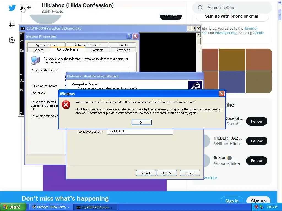The height and width of the screenshot is (211, 282).
Task: Click the Computer domain COLLABNET field
Action: click(x=140, y=132)
